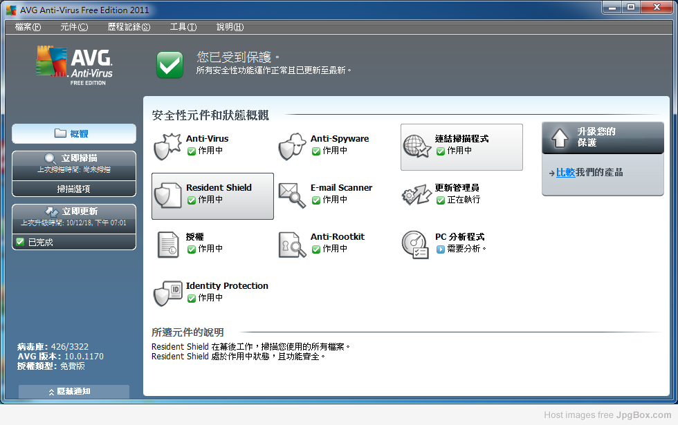Open the 檔案(F) menu
Screen dimensions: 678x425
click(28, 27)
